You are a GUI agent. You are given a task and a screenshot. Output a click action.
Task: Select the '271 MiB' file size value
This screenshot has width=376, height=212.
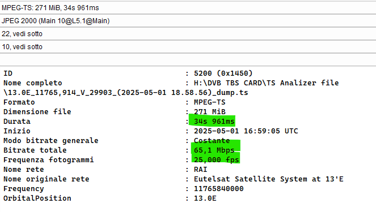[x=210, y=111]
